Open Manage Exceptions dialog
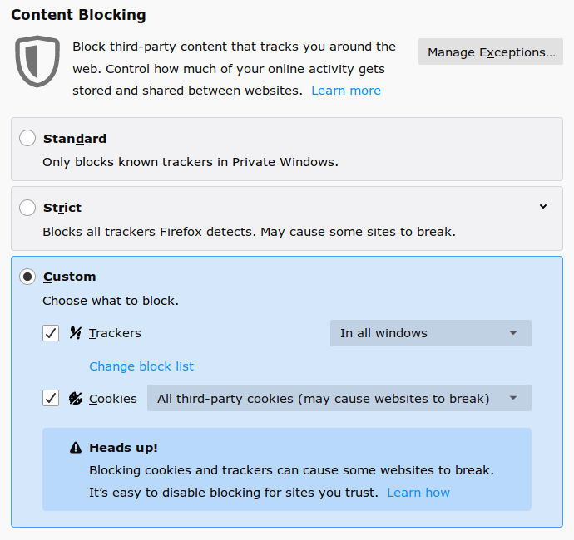This screenshot has width=574, height=540. (491, 52)
